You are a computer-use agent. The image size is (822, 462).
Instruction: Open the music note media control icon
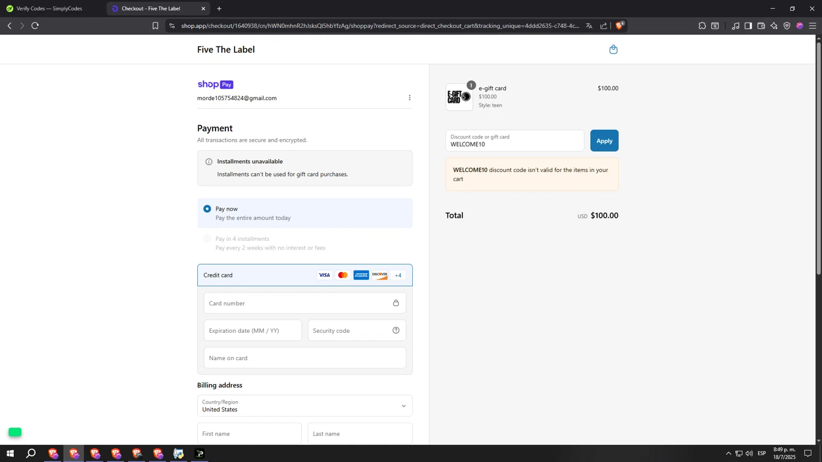coord(735,26)
